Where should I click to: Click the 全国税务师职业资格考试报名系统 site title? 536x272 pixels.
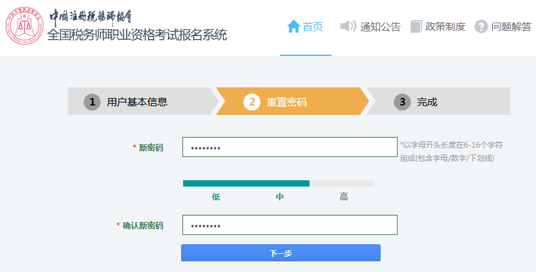[x=137, y=35]
